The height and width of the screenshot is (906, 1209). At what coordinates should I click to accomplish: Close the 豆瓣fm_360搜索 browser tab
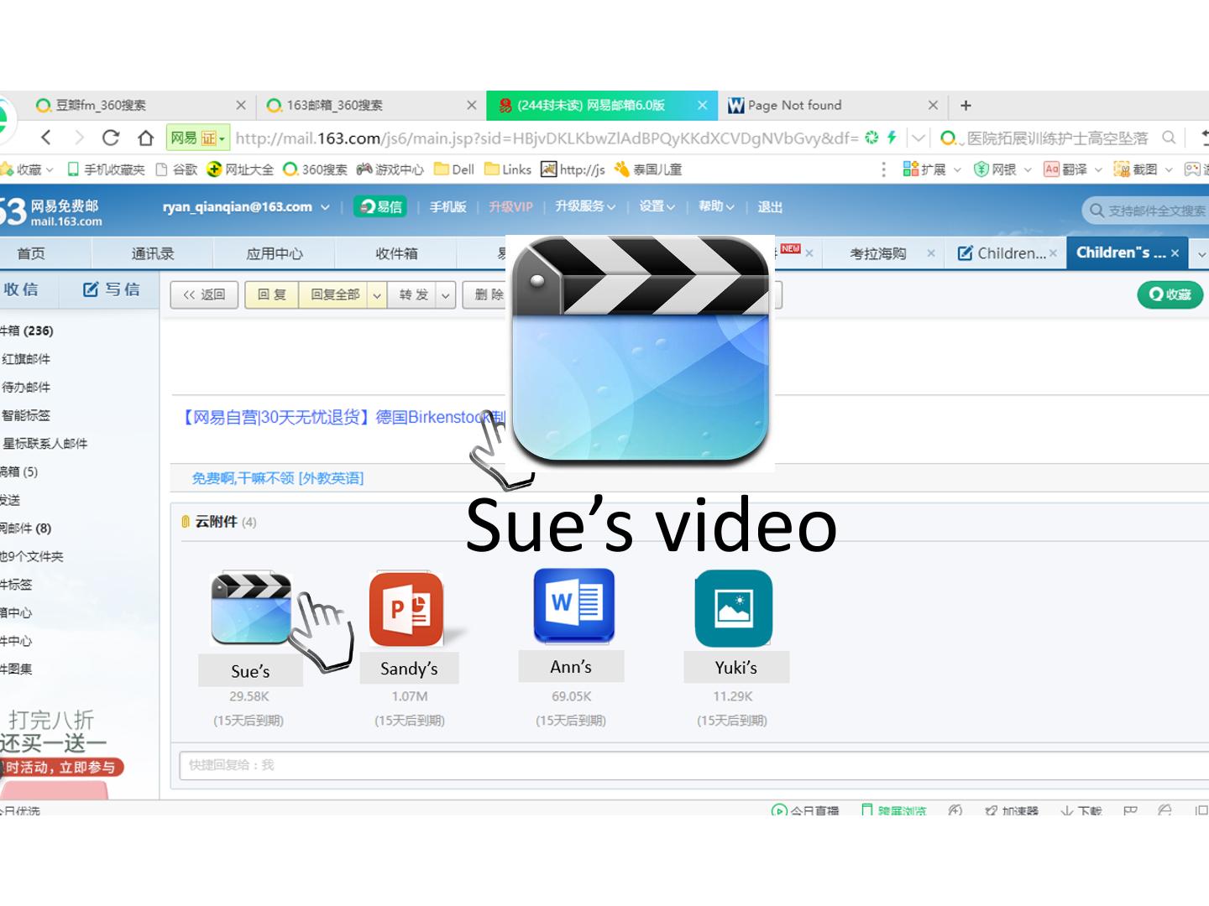point(241,105)
